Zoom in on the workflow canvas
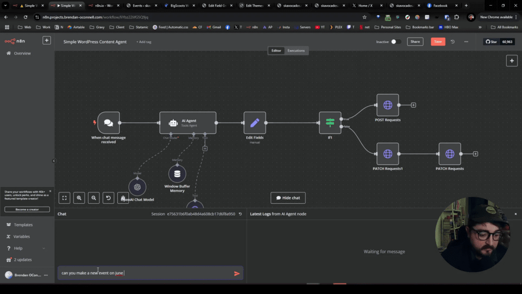 pyautogui.click(x=79, y=198)
